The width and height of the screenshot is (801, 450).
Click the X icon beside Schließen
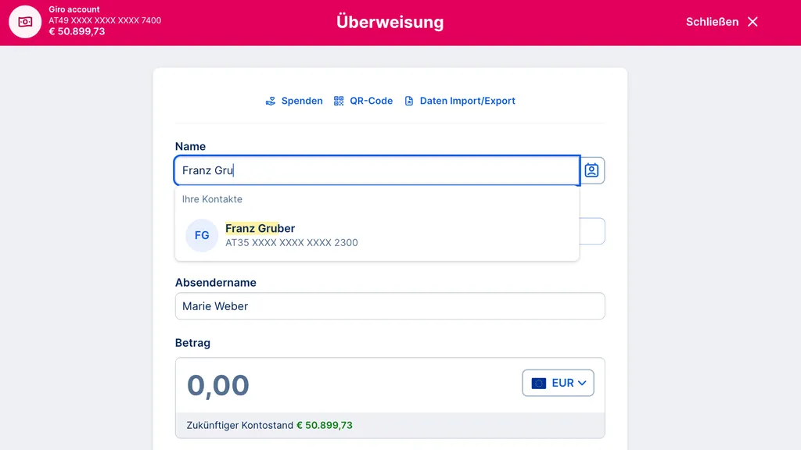point(753,22)
